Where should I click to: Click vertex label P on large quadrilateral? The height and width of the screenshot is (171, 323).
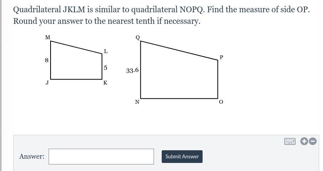coord(222,57)
